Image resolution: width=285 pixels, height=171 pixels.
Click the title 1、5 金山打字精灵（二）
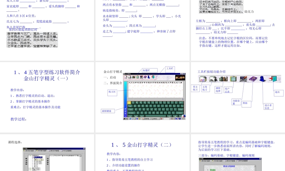[x=141, y=145]
